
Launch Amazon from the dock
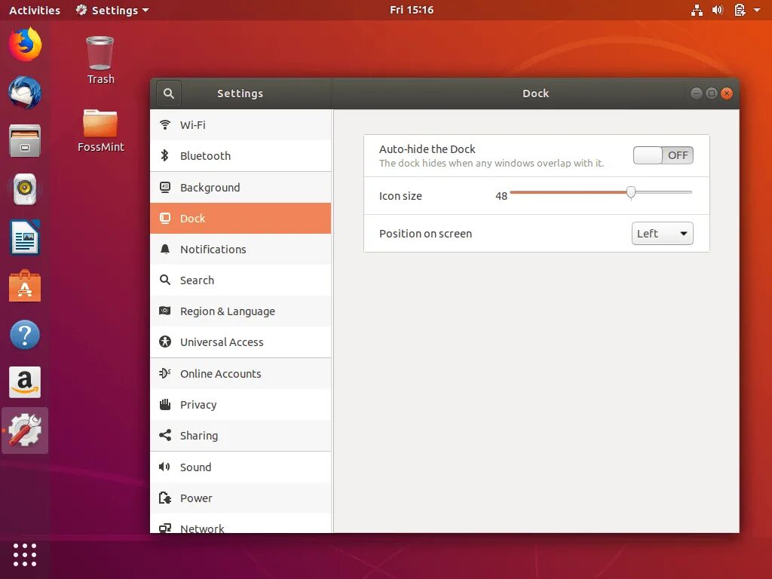[25, 382]
